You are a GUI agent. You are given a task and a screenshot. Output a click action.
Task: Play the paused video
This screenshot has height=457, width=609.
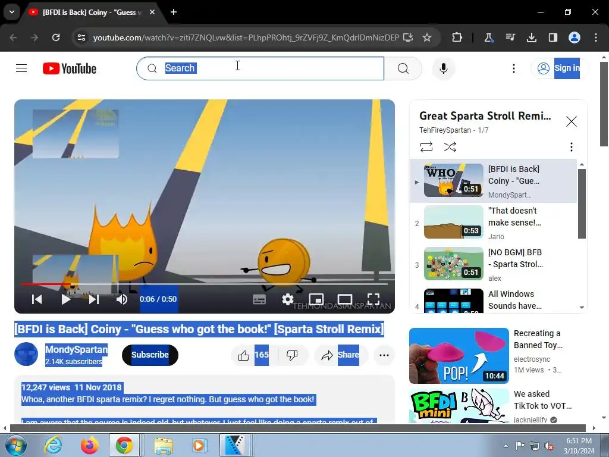pyautogui.click(x=65, y=299)
